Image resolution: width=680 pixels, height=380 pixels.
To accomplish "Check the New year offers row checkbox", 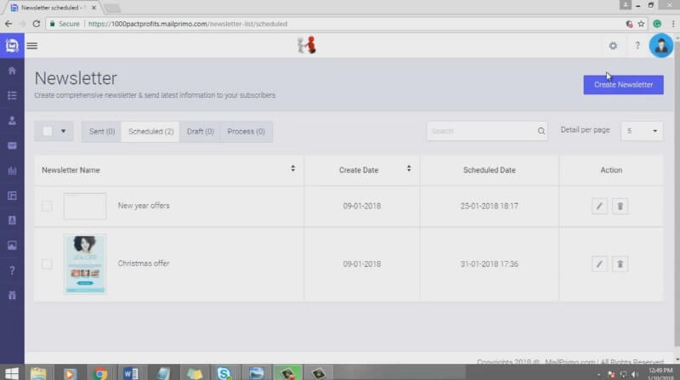I will click(47, 206).
